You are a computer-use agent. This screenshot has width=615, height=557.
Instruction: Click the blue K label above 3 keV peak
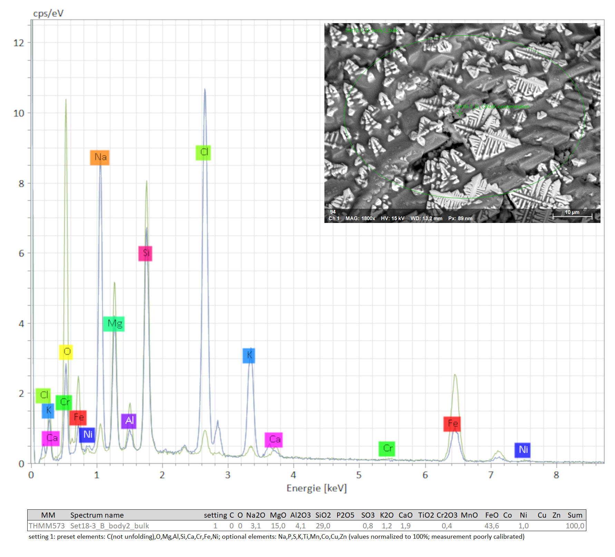click(249, 355)
